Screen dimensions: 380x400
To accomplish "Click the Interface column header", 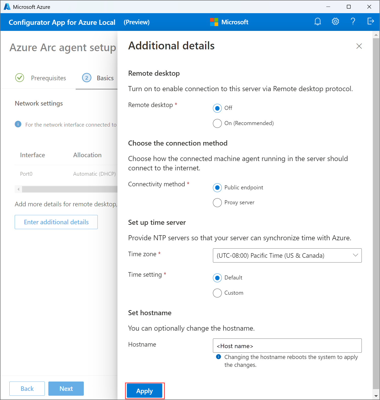I will pyautogui.click(x=32, y=155).
